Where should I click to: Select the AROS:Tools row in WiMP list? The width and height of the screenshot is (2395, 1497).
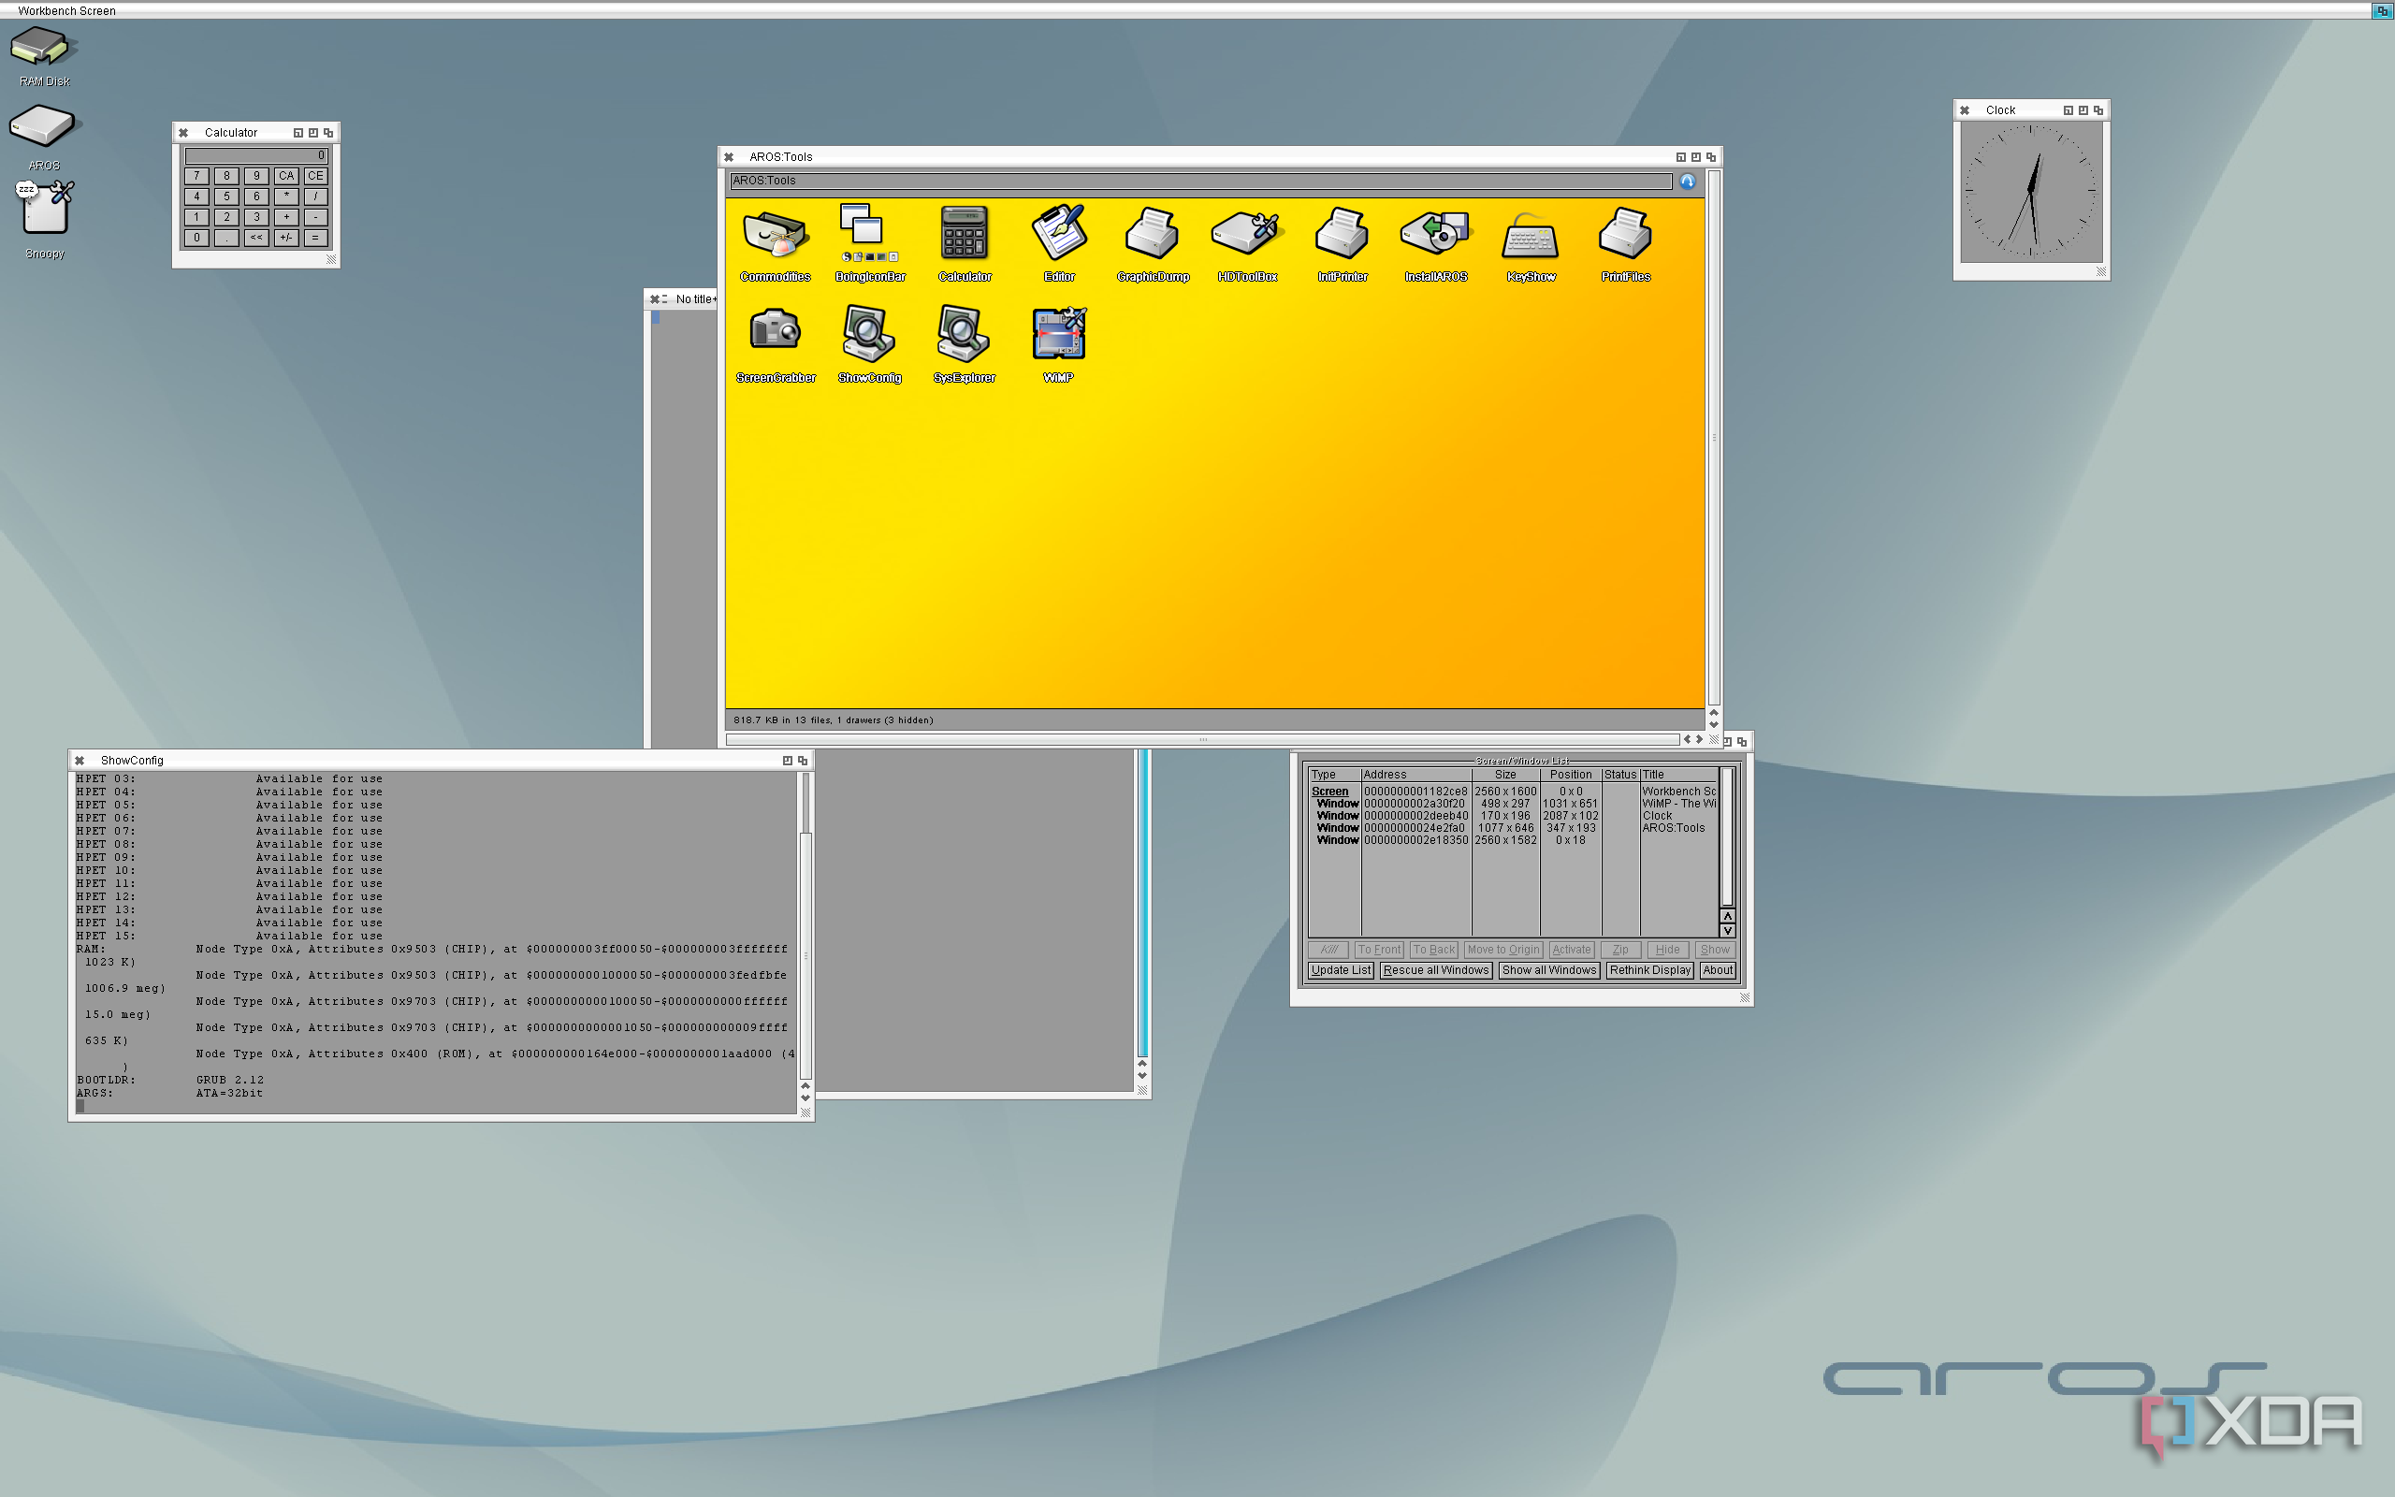pyautogui.click(x=1513, y=828)
